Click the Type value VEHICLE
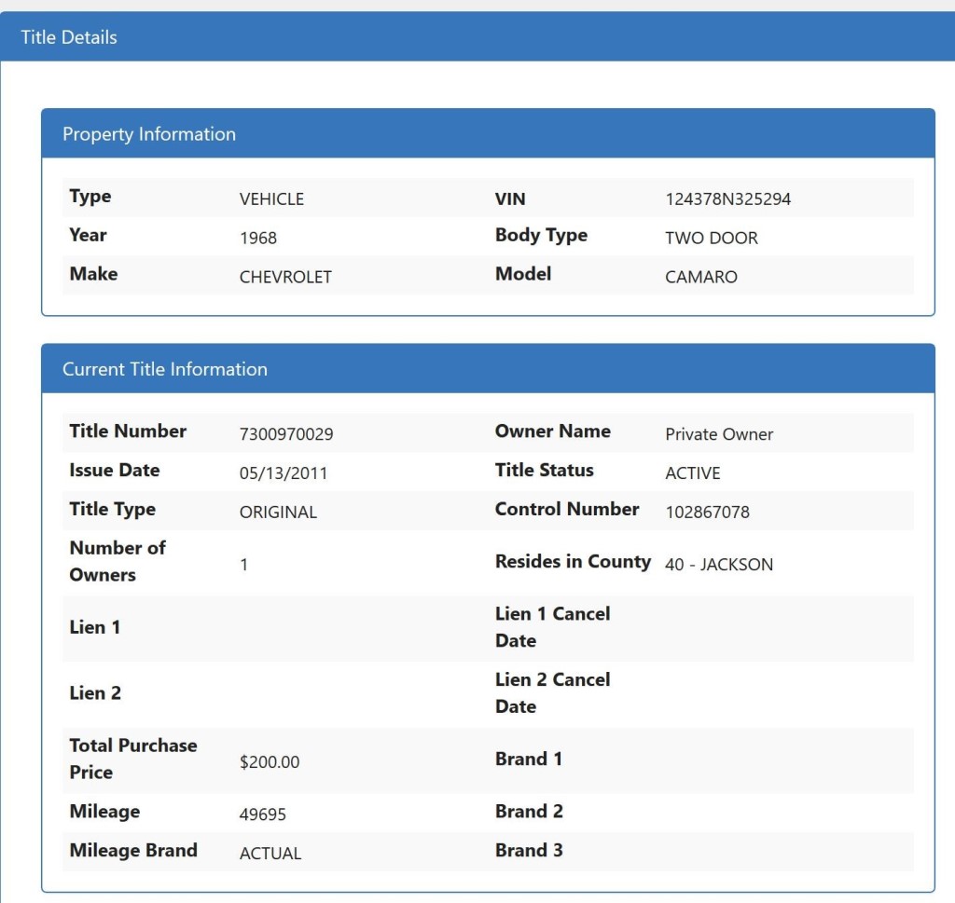This screenshot has height=903, width=955. click(271, 199)
